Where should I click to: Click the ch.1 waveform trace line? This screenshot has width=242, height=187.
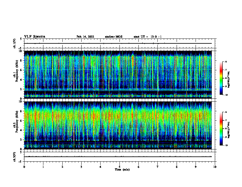[x=118, y=43]
